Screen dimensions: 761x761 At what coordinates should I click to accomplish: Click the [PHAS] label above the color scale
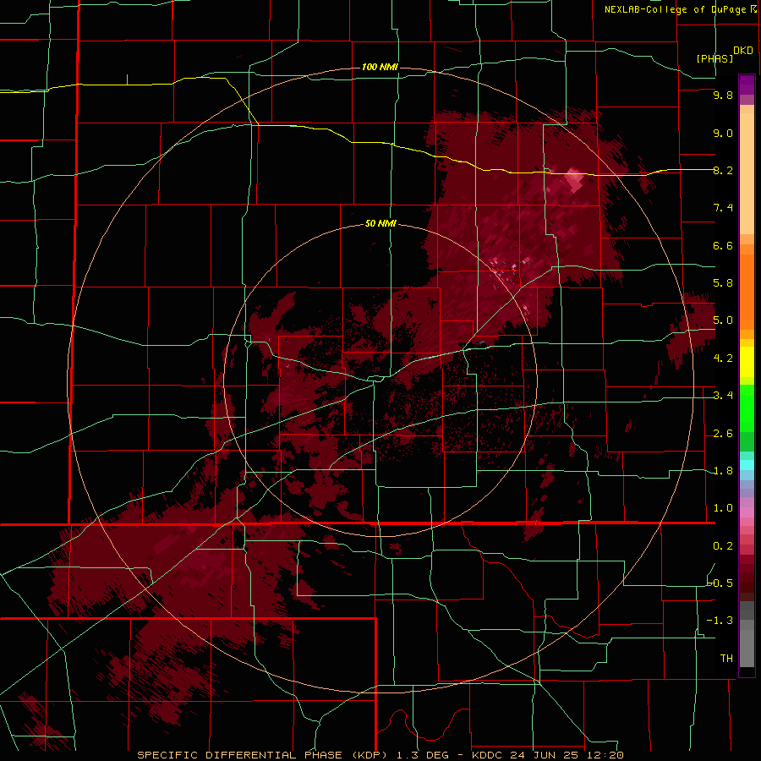coord(714,58)
